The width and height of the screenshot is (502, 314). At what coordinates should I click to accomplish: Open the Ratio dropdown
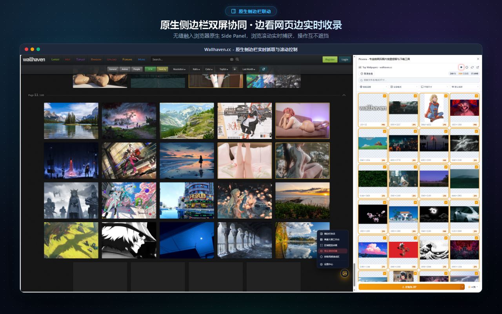196,69
